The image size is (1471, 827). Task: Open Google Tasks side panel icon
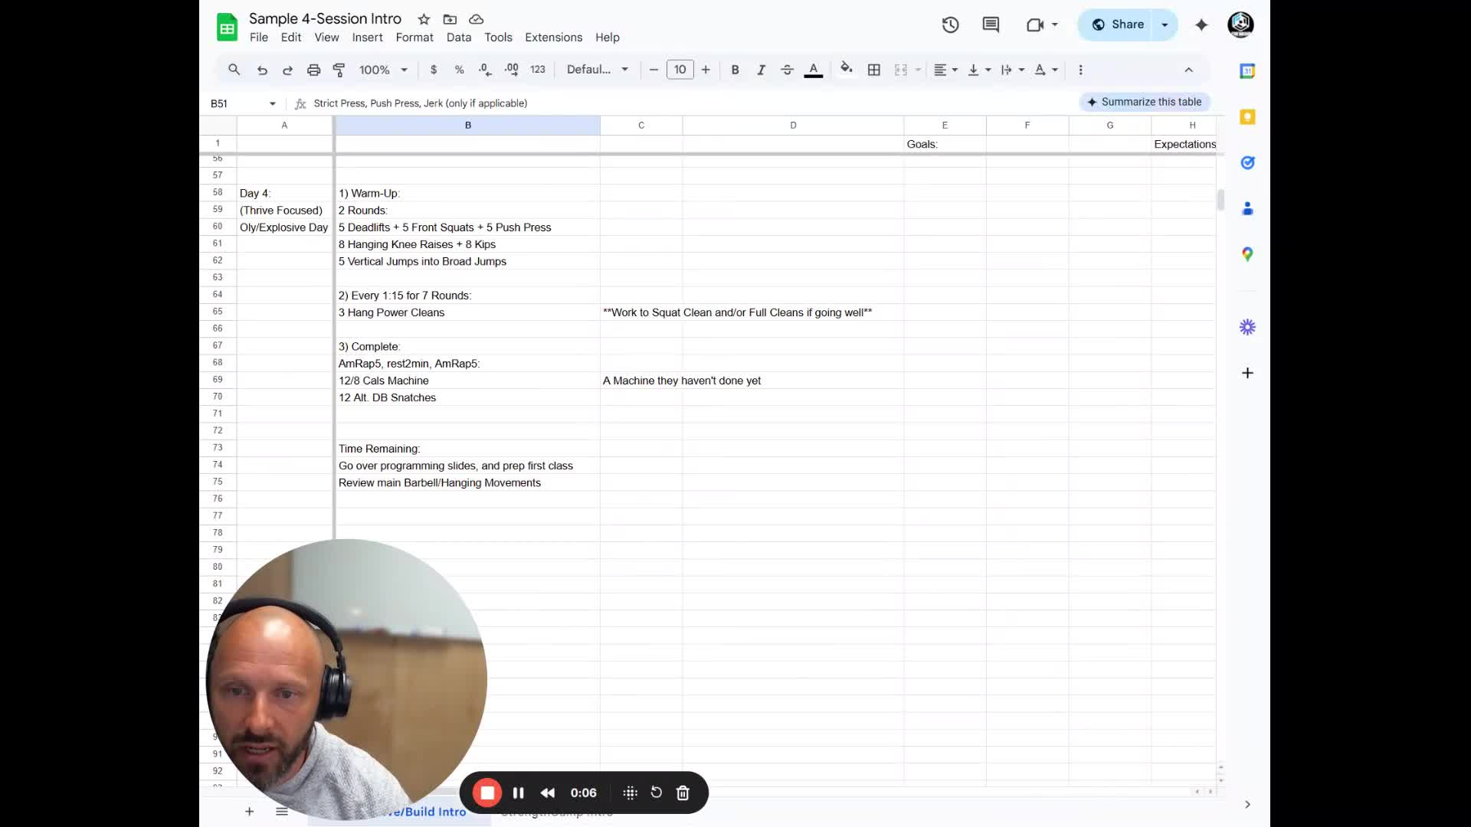coord(1247,162)
